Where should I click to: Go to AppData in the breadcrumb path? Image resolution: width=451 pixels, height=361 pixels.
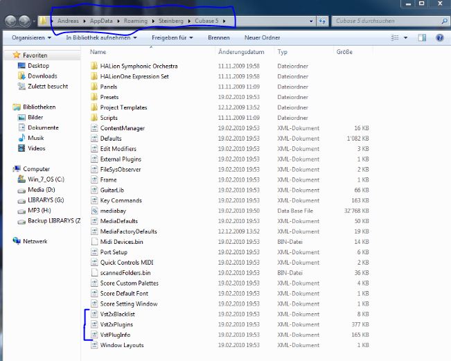click(x=101, y=21)
